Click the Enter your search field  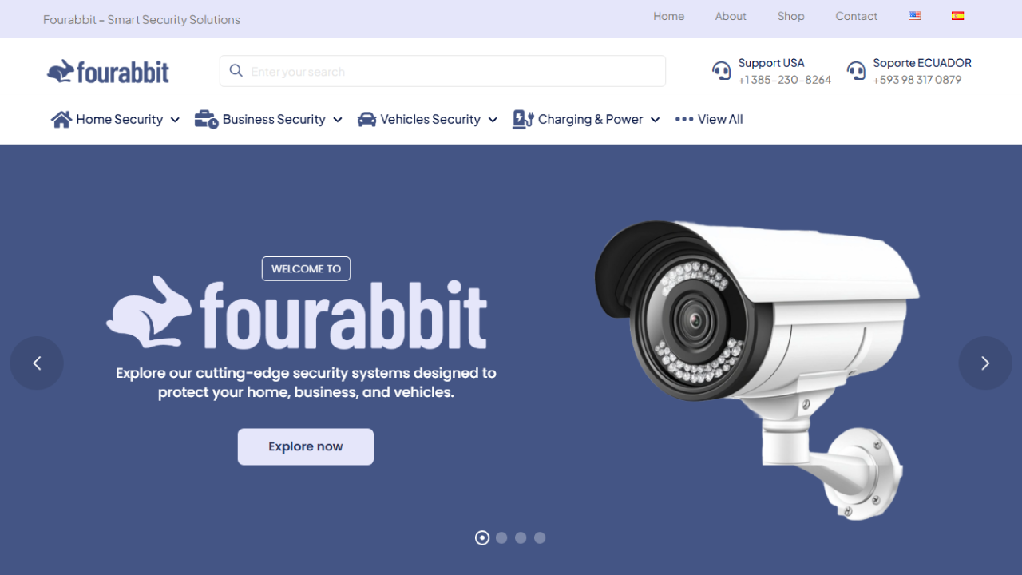[442, 71]
